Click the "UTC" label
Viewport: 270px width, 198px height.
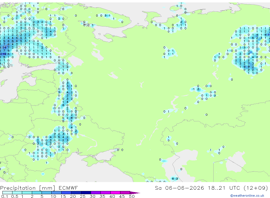pos(235,188)
